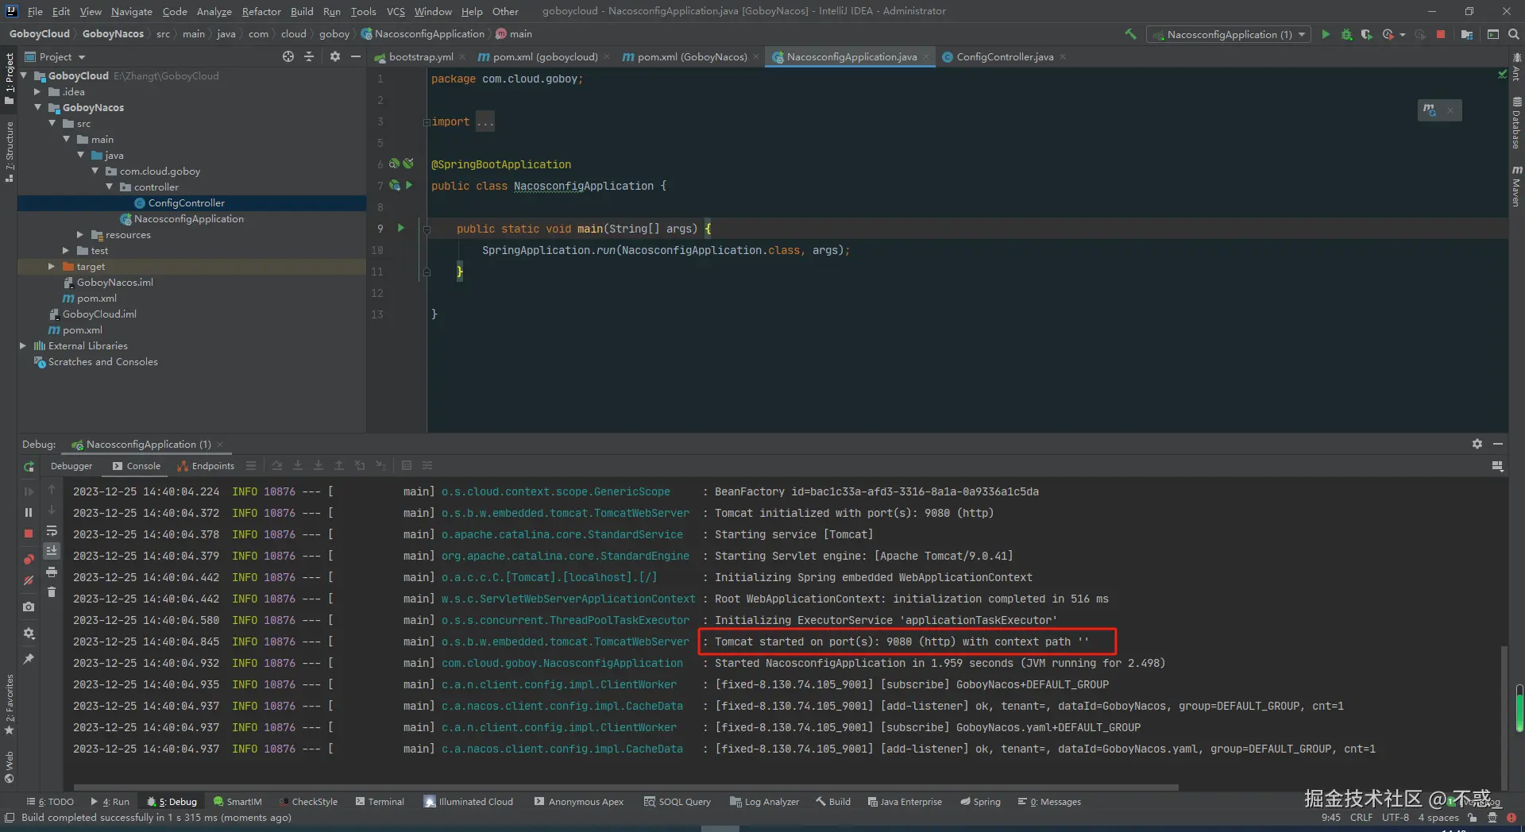This screenshot has height=832, width=1525.
Task: Clear console output with trash icon
Action: point(52,592)
